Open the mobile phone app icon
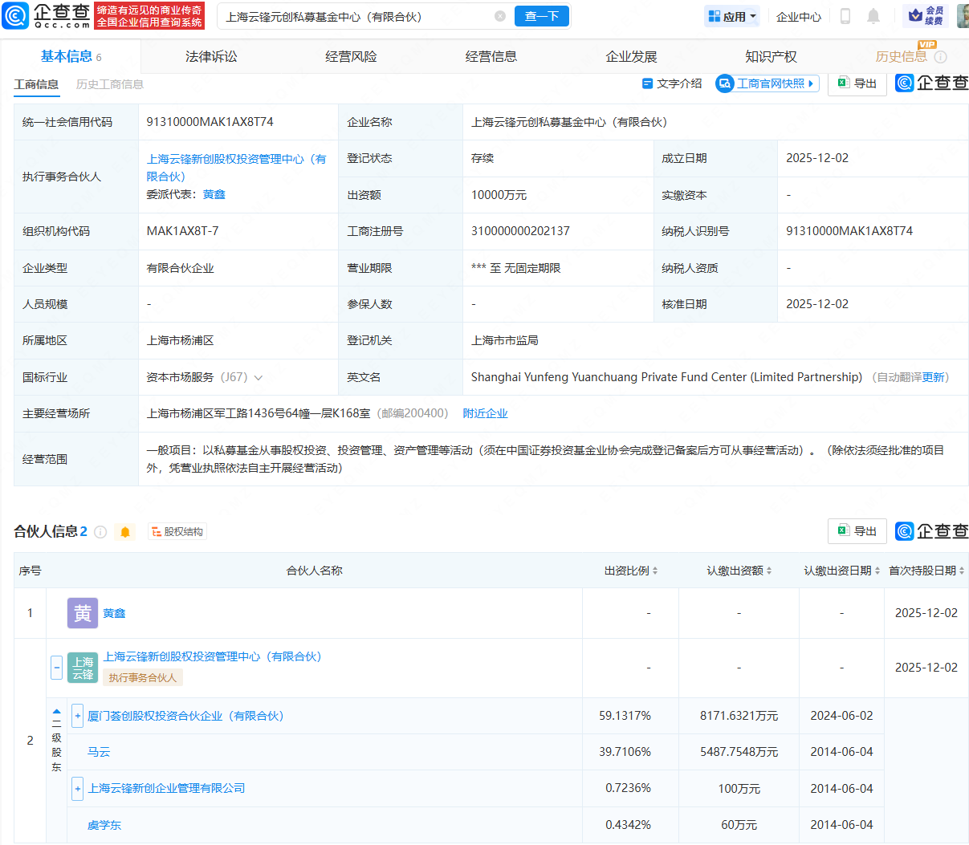 pos(845,16)
